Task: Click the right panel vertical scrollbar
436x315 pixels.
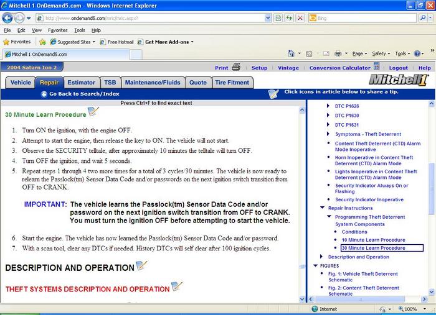Action: click(x=432, y=186)
